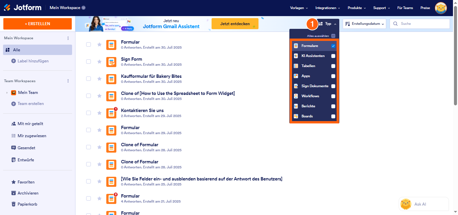
Task: Click the Ask AI mascot icon
Action: click(406, 204)
